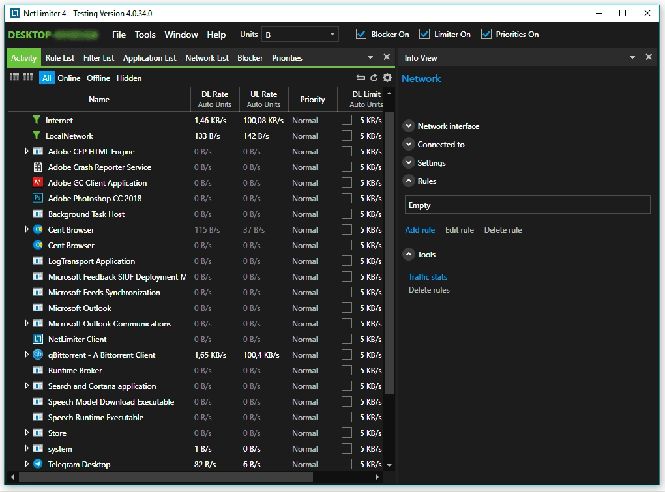The image size is (665, 492).
Task: Enable DL Limit checkbox for Internet
Action: point(347,121)
